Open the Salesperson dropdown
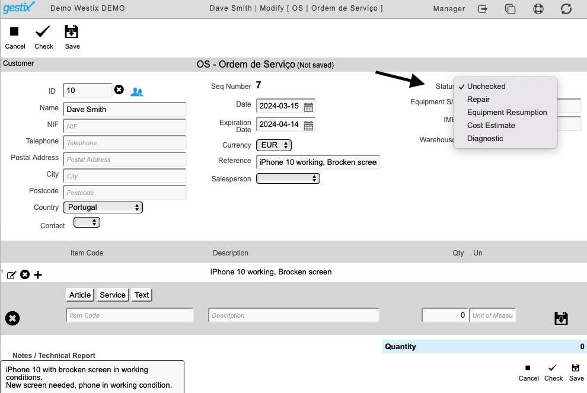Screen dimensions: 587x393 pos(288,178)
